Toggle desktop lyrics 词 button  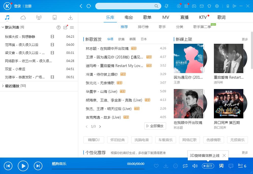[x=221, y=166]
